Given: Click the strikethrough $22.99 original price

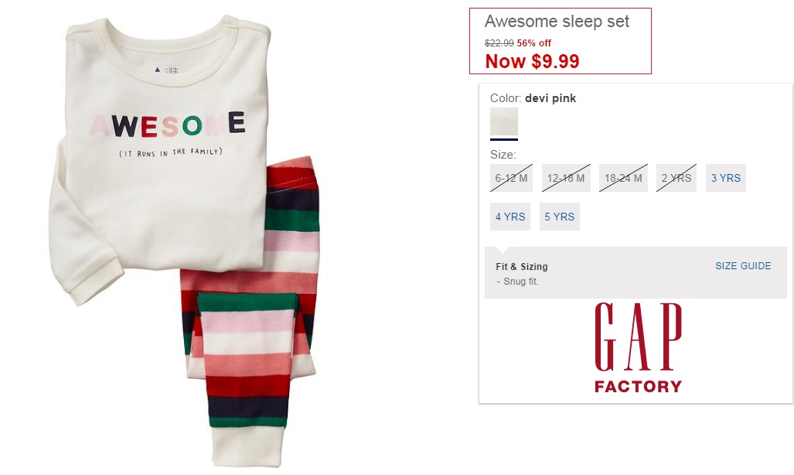Looking at the screenshot, I should (x=499, y=43).
